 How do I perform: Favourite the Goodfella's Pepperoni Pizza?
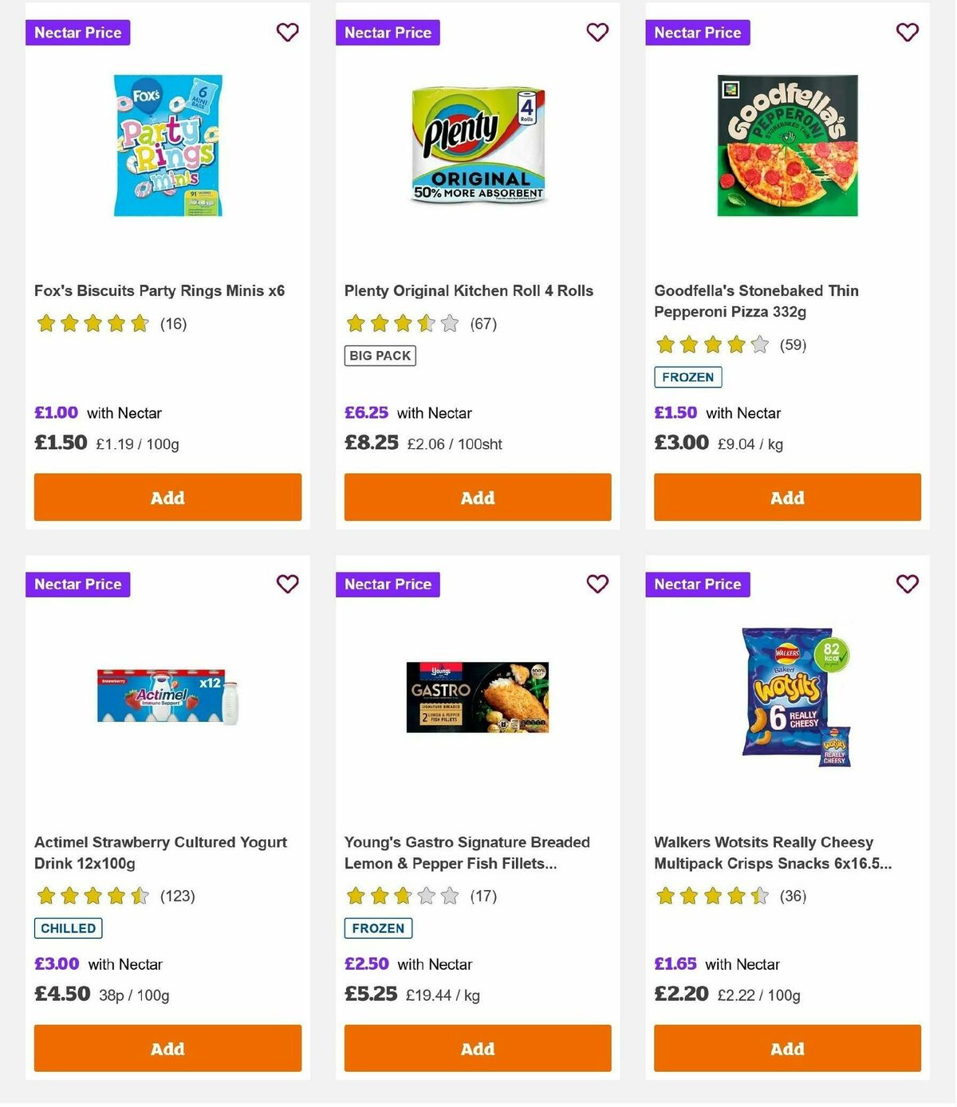click(x=907, y=33)
